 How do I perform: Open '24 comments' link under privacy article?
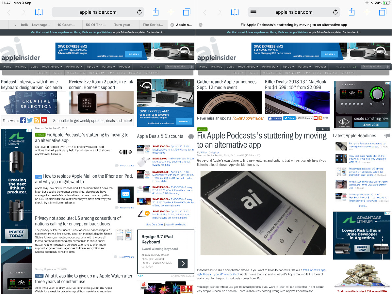point(126,257)
